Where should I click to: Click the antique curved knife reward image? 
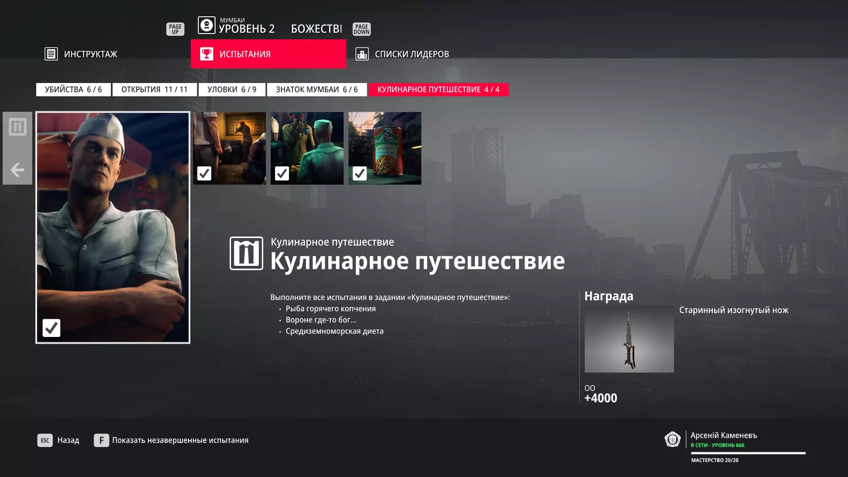pyautogui.click(x=629, y=339)
